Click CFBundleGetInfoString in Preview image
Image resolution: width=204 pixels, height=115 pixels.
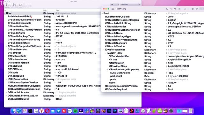point(118,23)
